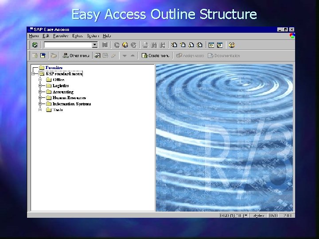Click the SAP Business Workplace icon
319x239 pixels.
coord(54,55)
